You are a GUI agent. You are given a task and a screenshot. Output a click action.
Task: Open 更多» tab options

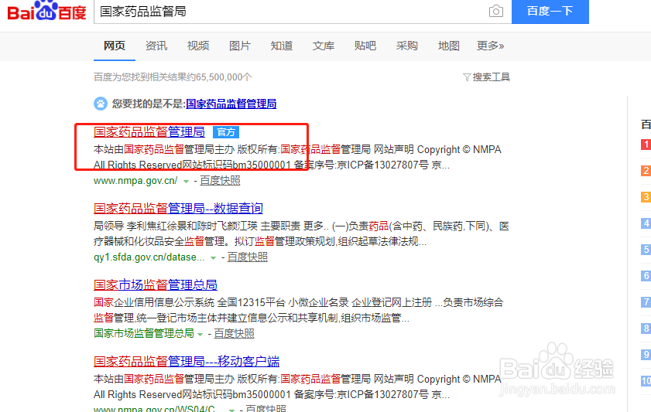[490, 46]
